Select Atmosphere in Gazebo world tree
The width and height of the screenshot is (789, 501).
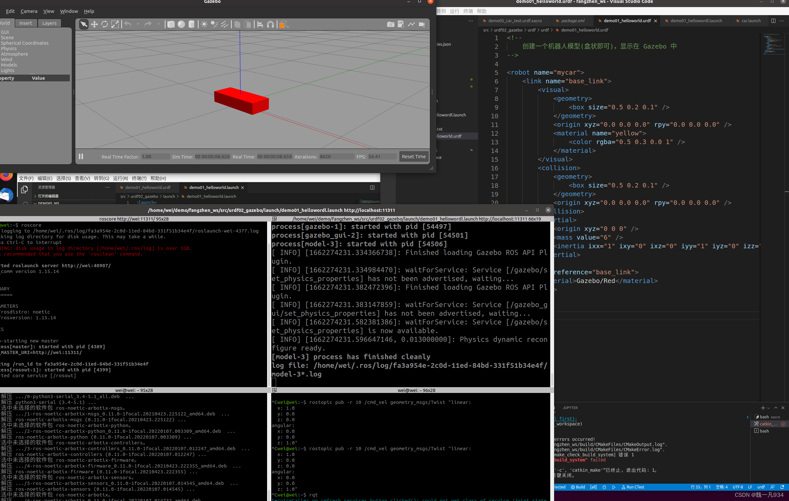[x=14, y=54]
